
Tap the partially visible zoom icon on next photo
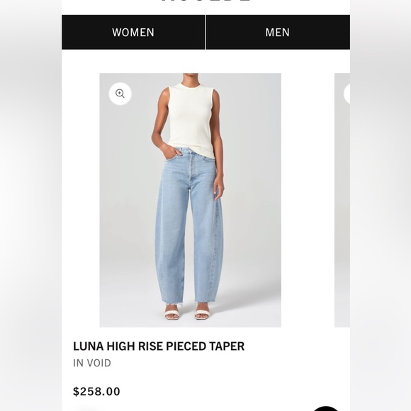[347, 94]
